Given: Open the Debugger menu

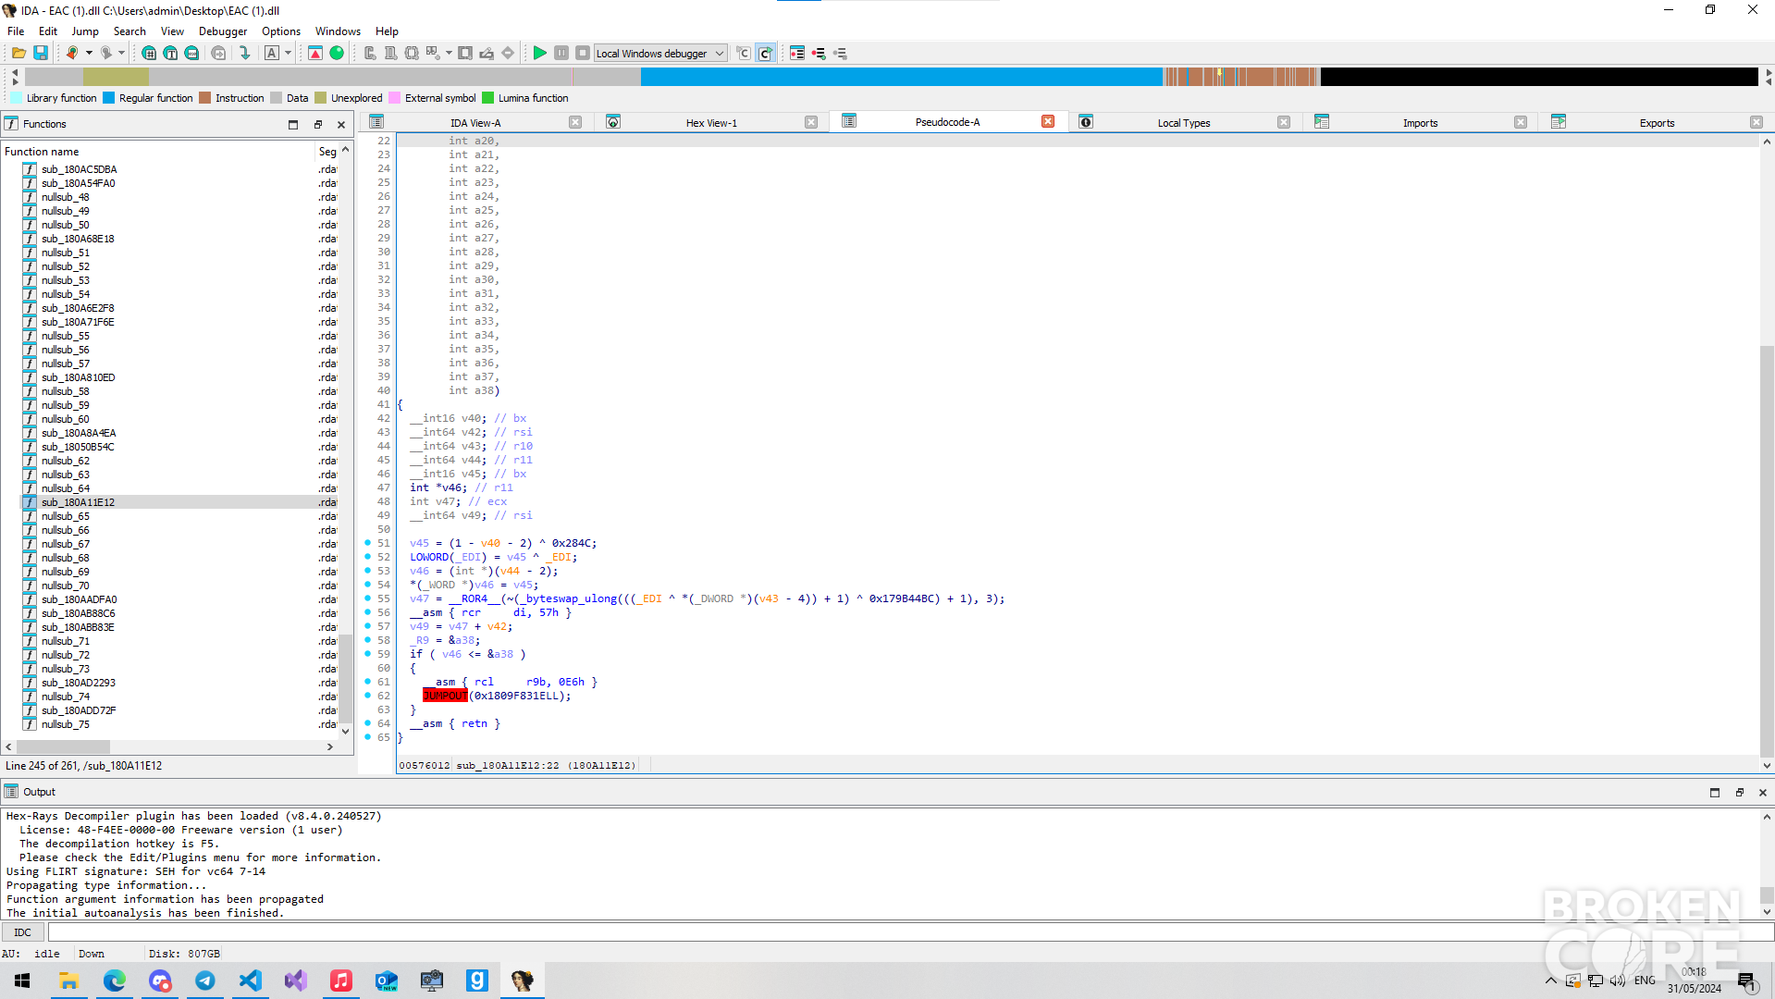Looking at the screenshot, I should click(x=223, y=31).
